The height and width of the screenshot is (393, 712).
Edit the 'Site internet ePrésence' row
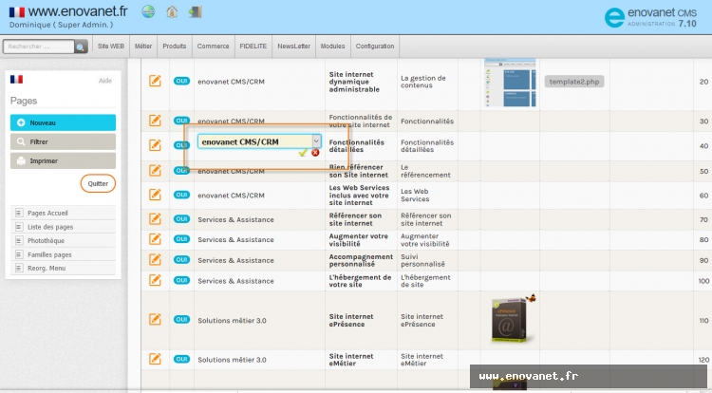(155, 320)
